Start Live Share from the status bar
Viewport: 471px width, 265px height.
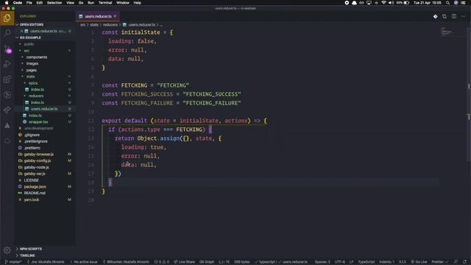tap(184, 262)
